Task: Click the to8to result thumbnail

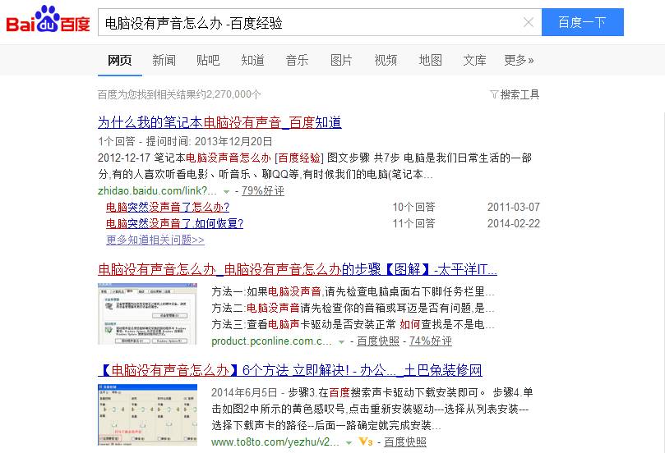Action: (148, 415)
